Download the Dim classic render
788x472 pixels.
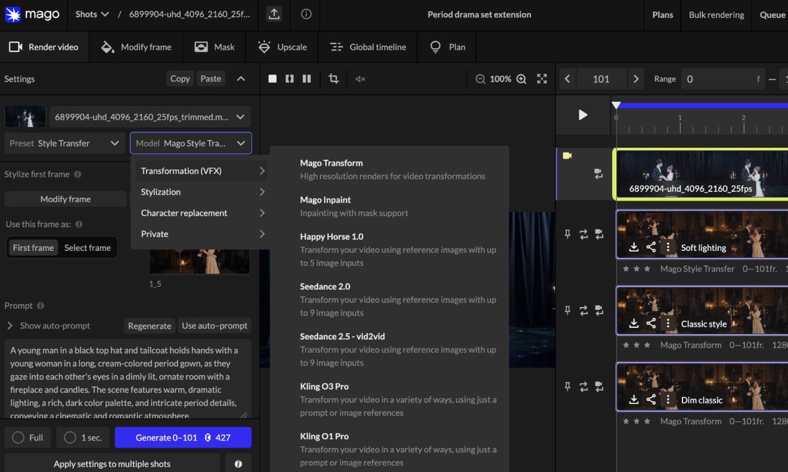(x=634, y=400)
